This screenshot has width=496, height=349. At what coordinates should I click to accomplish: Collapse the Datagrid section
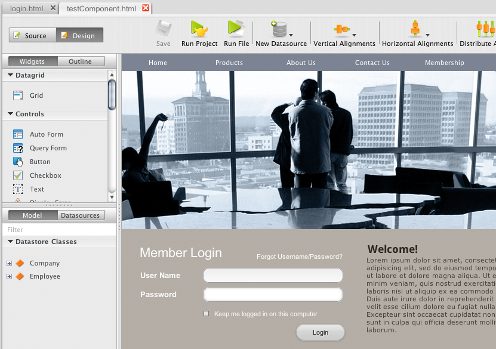(11, 75)
